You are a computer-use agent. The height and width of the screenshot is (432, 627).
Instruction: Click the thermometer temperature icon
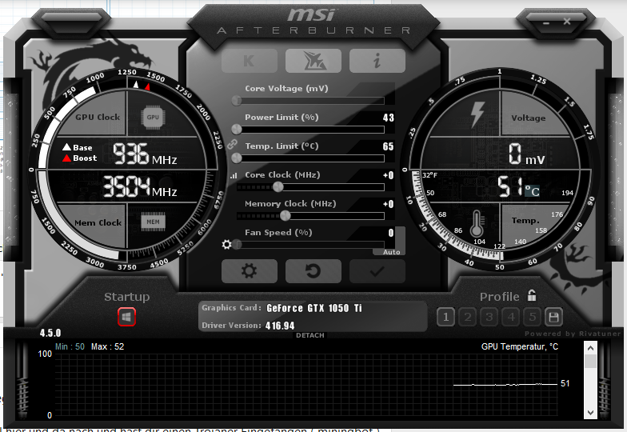pos(477,224)
